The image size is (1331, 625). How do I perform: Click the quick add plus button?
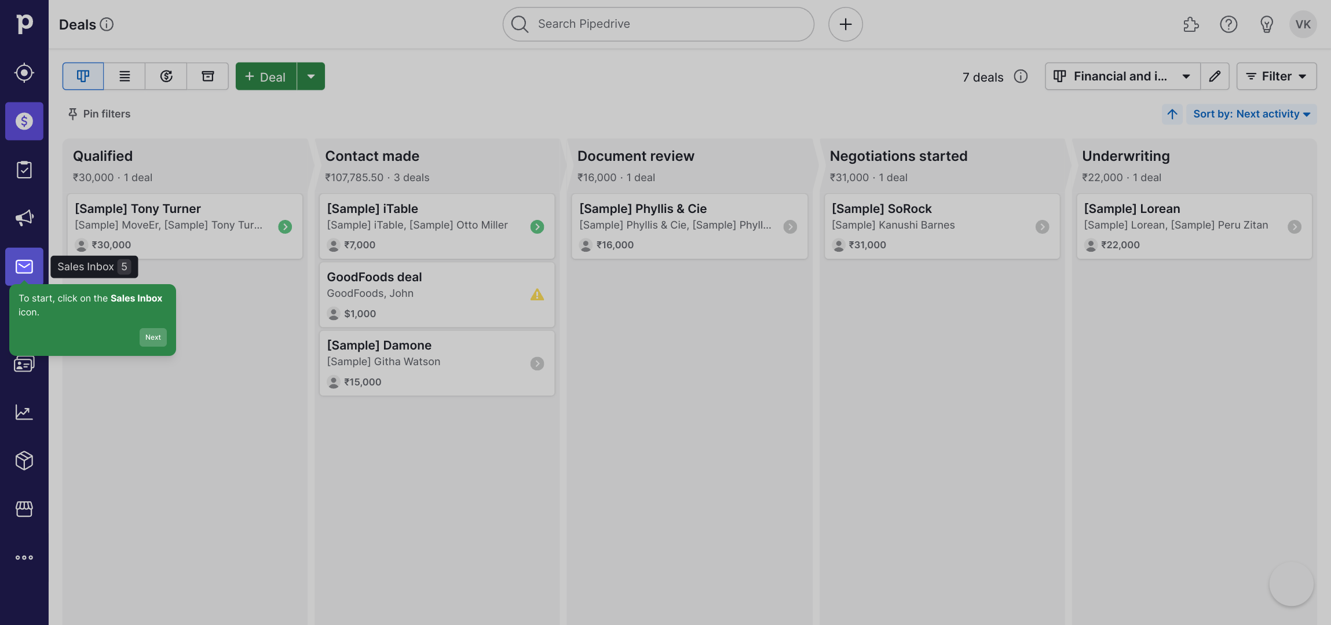845,24
